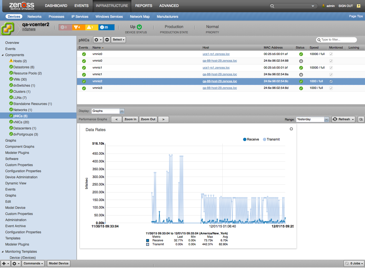Switch to the Windows Services sub-tab
The height and width of the screenshot is (268, 365).
[x=109, y=17]
